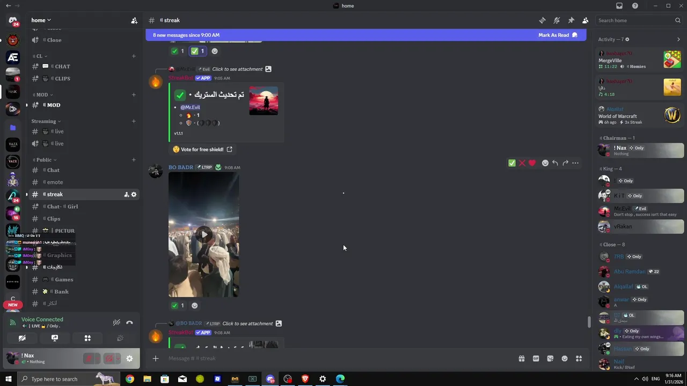
Task: React with the red heart quick reaction
Action: pos(532,163)
